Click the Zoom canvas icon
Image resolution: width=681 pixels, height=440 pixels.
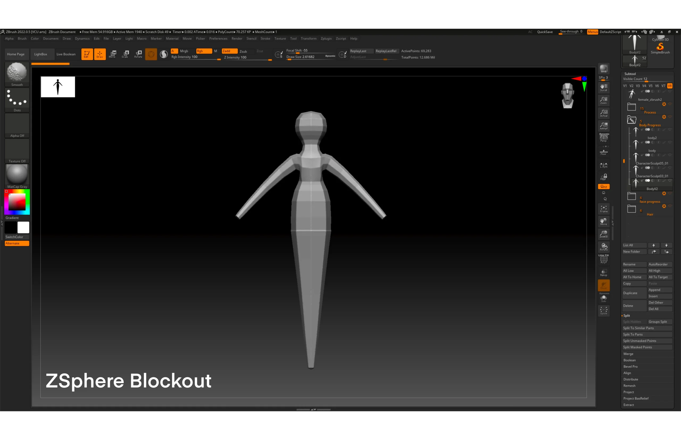pyautogui.click(x=604, y=100)
